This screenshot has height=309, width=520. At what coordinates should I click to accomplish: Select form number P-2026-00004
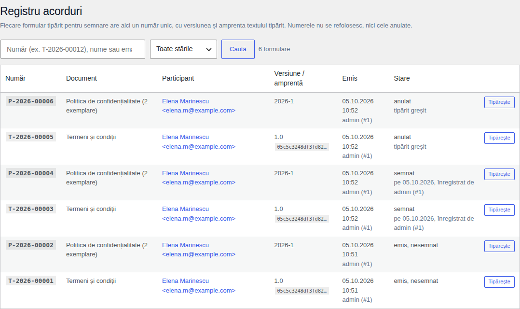31,173
